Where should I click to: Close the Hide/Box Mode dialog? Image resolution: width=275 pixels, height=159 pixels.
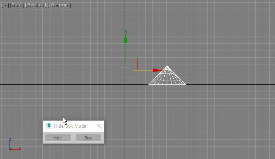tap(99, 126)
